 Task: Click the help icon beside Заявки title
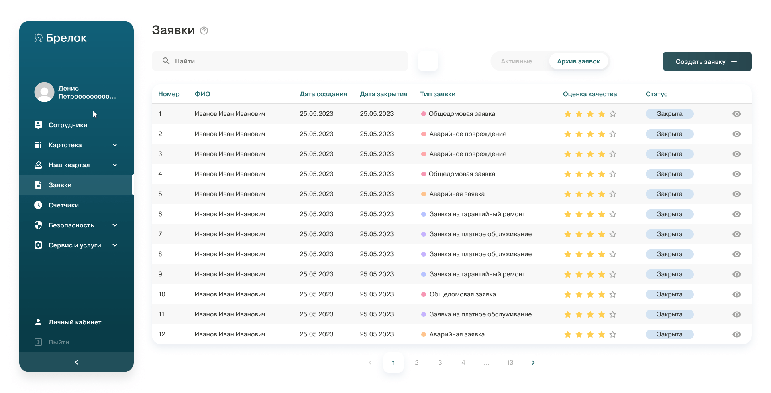[204, 31]
